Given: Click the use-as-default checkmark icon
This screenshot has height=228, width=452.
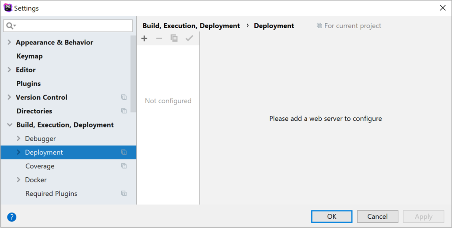Looking at the screenshot, I should [x=189, y=38].
